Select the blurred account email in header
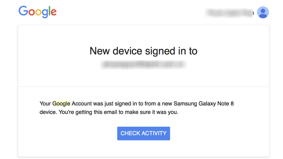283x159 pixels. [229, 13]
